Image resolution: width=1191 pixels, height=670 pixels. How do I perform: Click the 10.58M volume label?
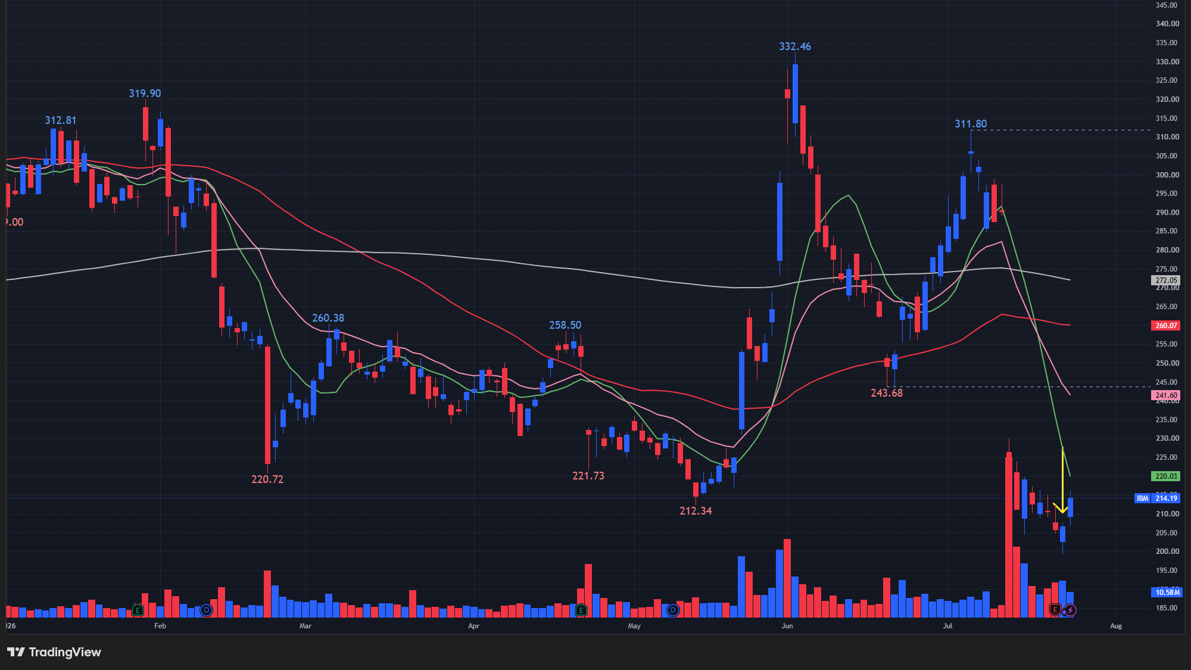coord(1167,593)
